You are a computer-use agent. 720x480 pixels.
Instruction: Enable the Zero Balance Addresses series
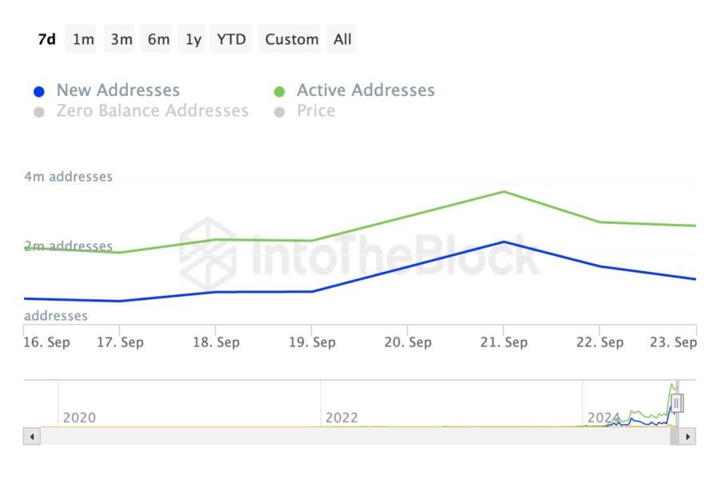[152, 111]
